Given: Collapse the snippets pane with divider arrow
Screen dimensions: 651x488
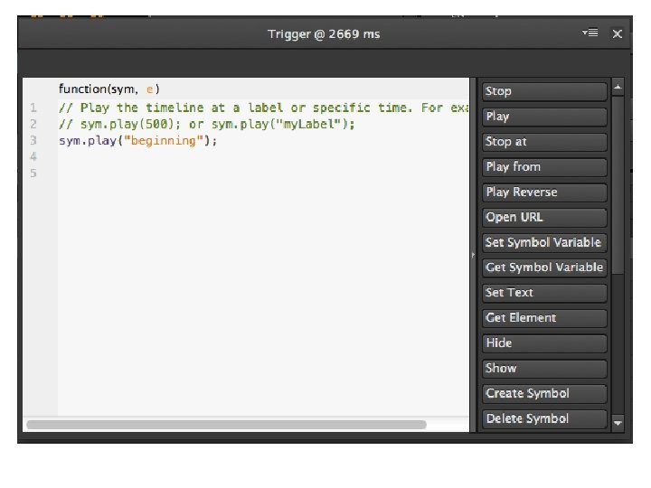Looking at the screenshot, I should coord(473,255).
